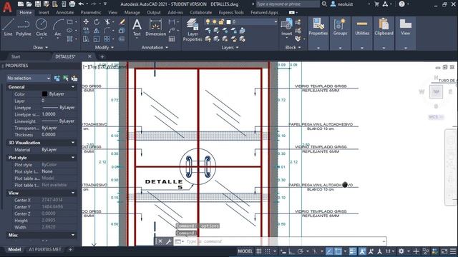458x257 pixels.
Task: Open the Parametric ribbon tab
Action: click(91, 13)
